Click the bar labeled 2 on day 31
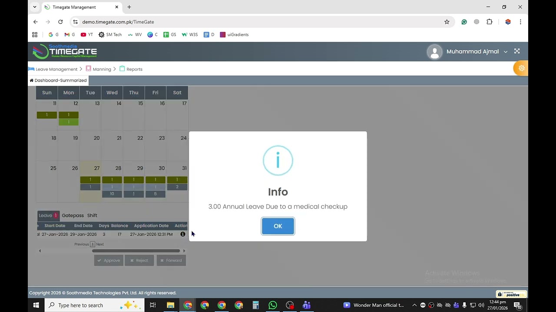This screenshot has width=556, height=312. (177, 187)
